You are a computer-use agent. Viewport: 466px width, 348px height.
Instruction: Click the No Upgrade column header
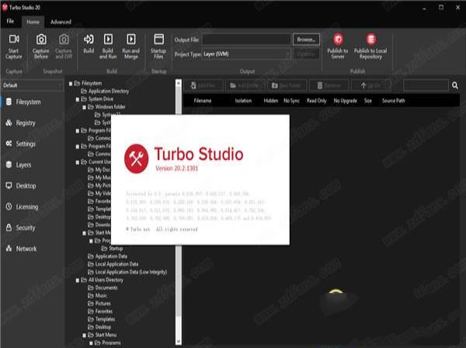pos(345,101)
